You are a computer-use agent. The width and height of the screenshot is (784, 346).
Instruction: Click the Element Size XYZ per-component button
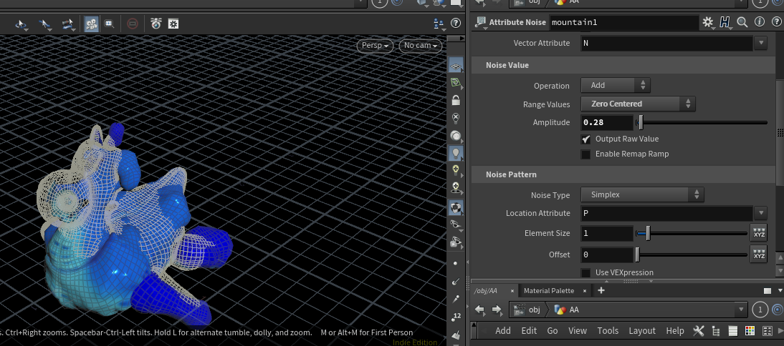click(x=759, y=233)
